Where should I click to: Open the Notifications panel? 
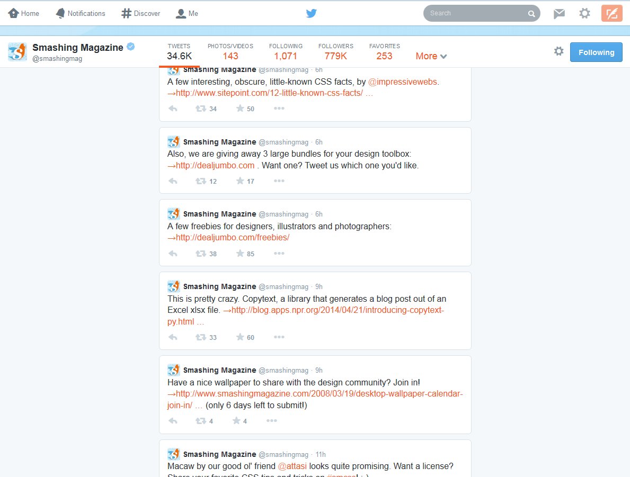pos(80,13)
